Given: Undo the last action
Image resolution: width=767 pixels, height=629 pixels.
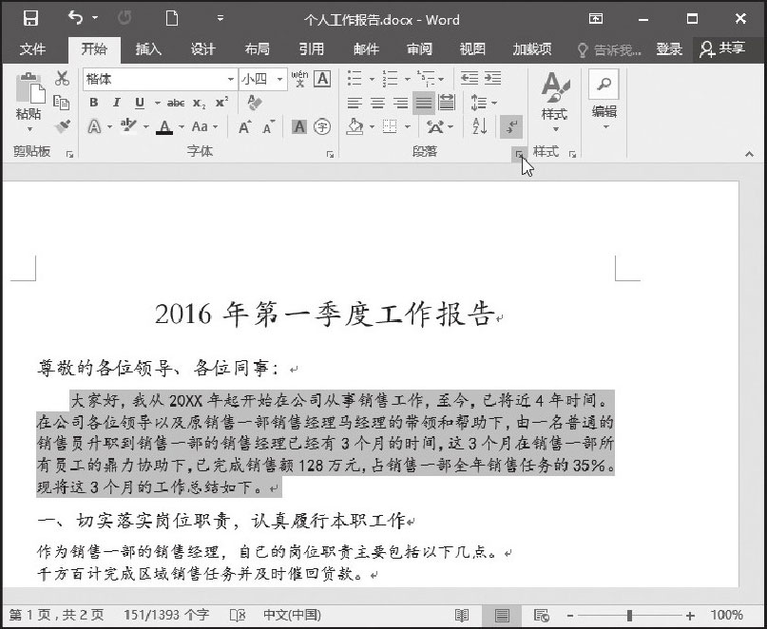Looking at the screenshot, I should pyautogui.click(x=75, y=19).
